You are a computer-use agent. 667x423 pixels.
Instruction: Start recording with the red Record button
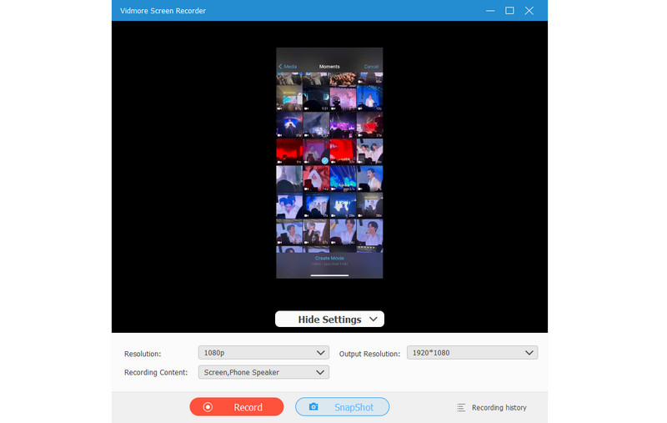pyautogui.click(x=237, y=407)
